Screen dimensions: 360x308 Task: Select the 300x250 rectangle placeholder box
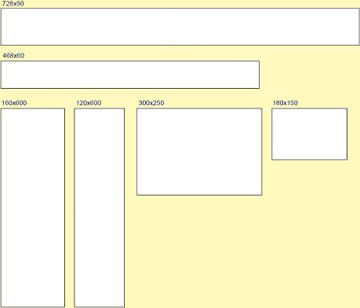coord(199,152)
